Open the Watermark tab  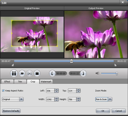tap(46, 82)
